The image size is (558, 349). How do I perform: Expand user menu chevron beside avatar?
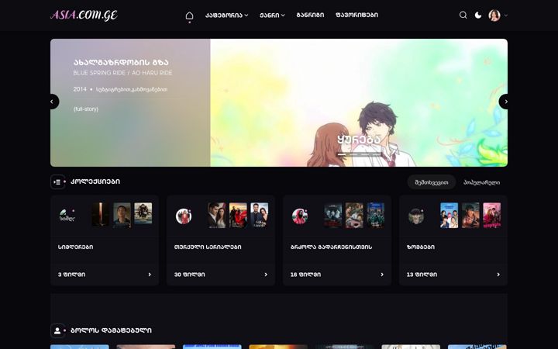505,16
